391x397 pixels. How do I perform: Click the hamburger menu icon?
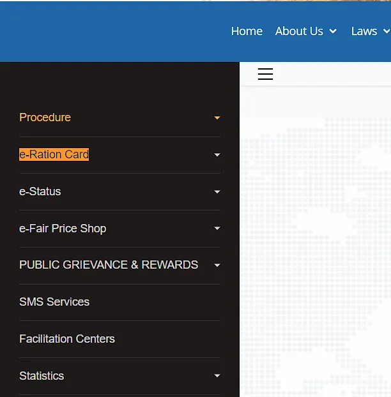[x=265, y=74]
